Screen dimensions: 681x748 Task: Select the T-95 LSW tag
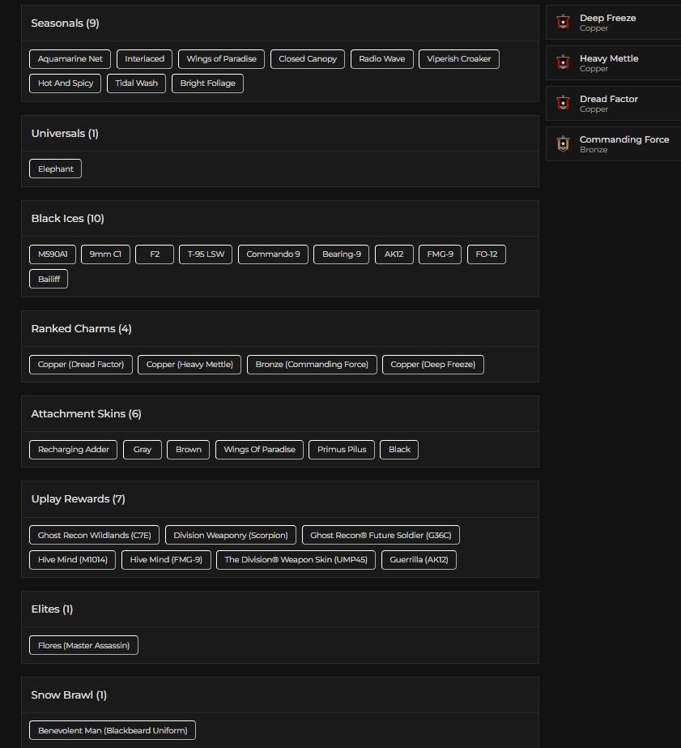pyautogui.click(x=206, y=254)
